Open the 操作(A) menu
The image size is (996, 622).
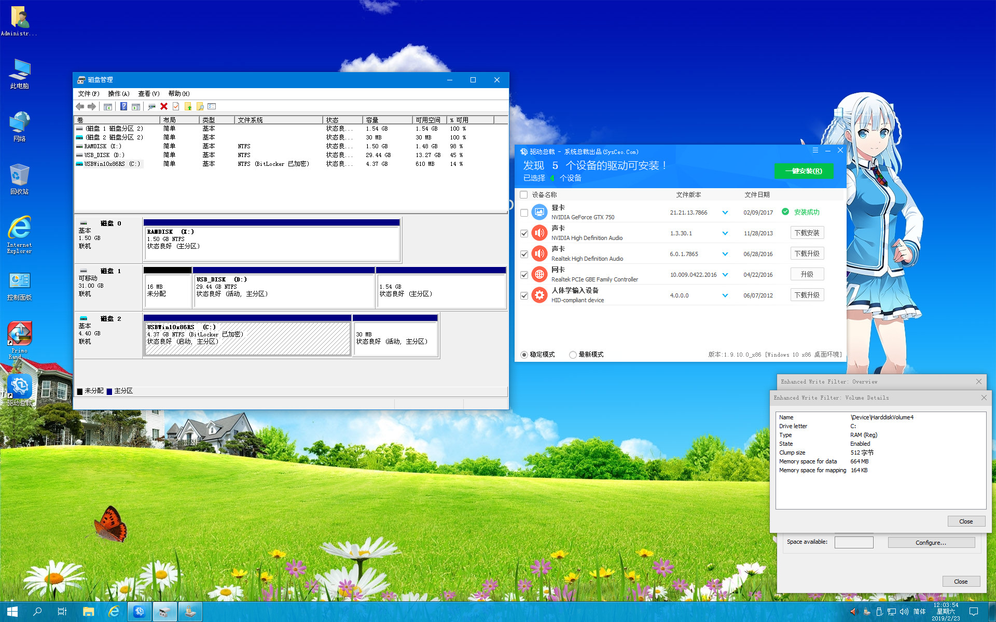pos(119,94)
